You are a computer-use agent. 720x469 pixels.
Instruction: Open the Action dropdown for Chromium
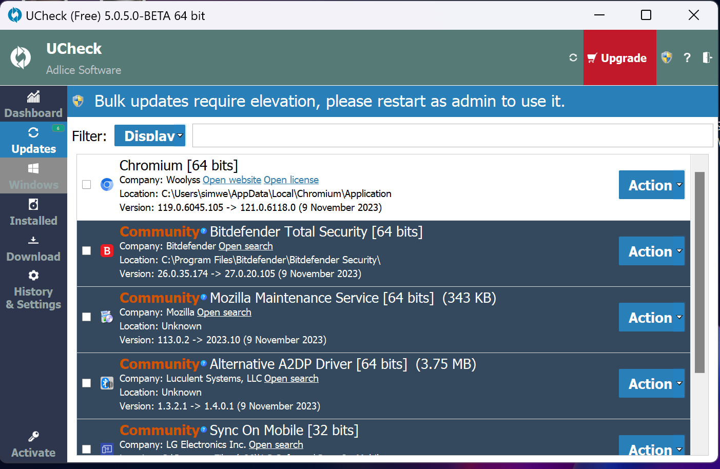coord(651,185)
